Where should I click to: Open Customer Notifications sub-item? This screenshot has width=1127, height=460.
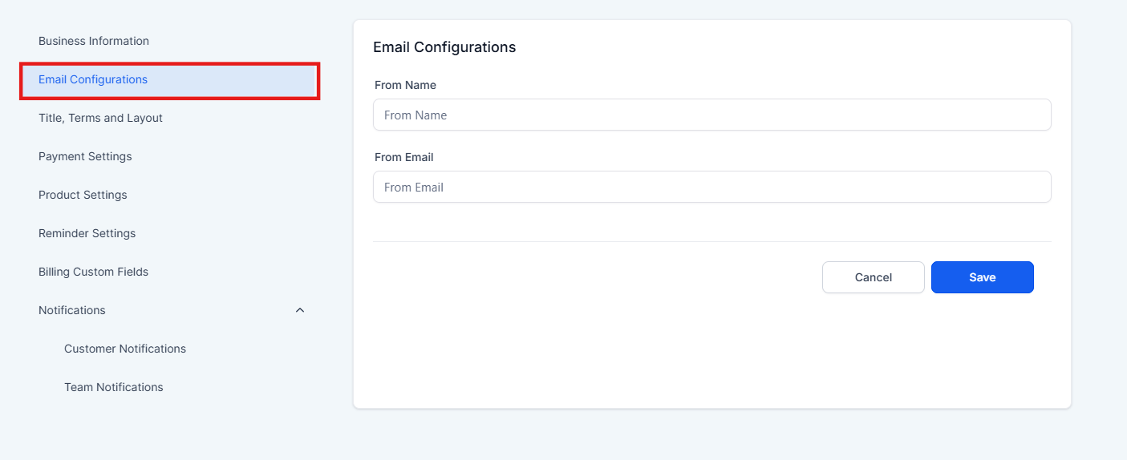click(x=125, y=349)
